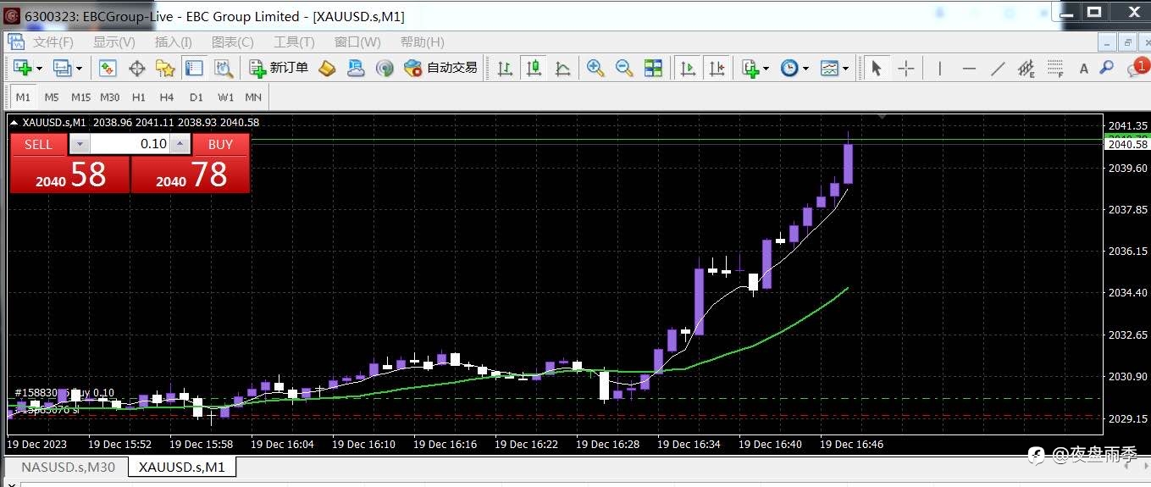This screenshot has height=487, width=1151.
Task: Open the Market Watch window icon
Action: click(x=108, y=69)
